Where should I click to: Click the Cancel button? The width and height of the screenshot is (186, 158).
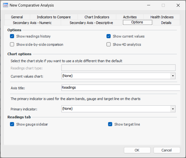166,150
